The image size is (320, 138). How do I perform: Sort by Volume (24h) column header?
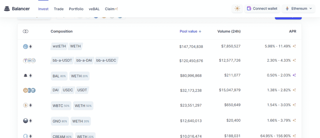[x=229, y=31]
